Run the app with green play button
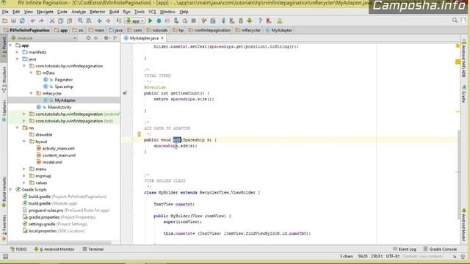Screen dimensions: 470x264 [150, 21]
